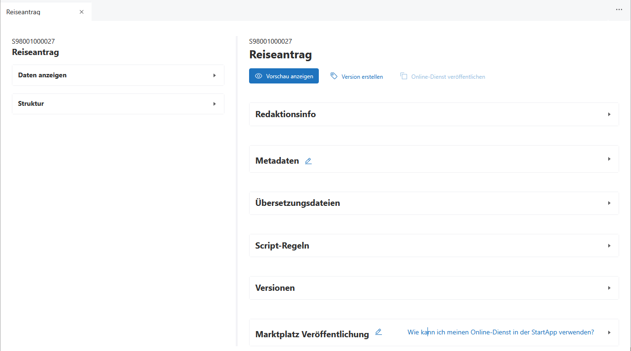This screenshot has width=631, height=351.
Task: Open the three-dot more options menu
Action: [x=619, y=9]
